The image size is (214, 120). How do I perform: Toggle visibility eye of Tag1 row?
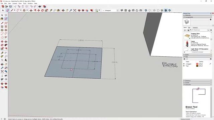coord(184,66)
